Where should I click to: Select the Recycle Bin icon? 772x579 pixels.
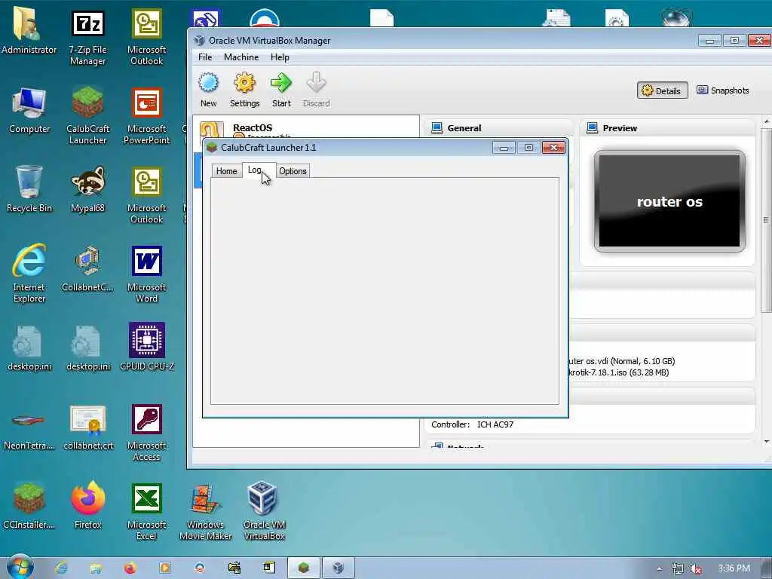pos(29,189)
